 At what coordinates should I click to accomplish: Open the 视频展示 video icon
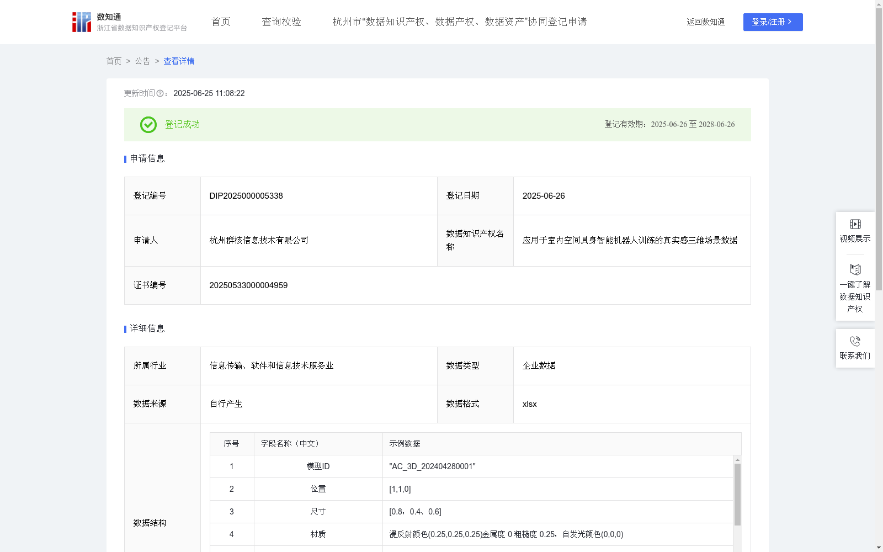(855, 224)
